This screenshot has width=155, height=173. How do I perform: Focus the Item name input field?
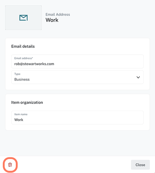(77, 117)
